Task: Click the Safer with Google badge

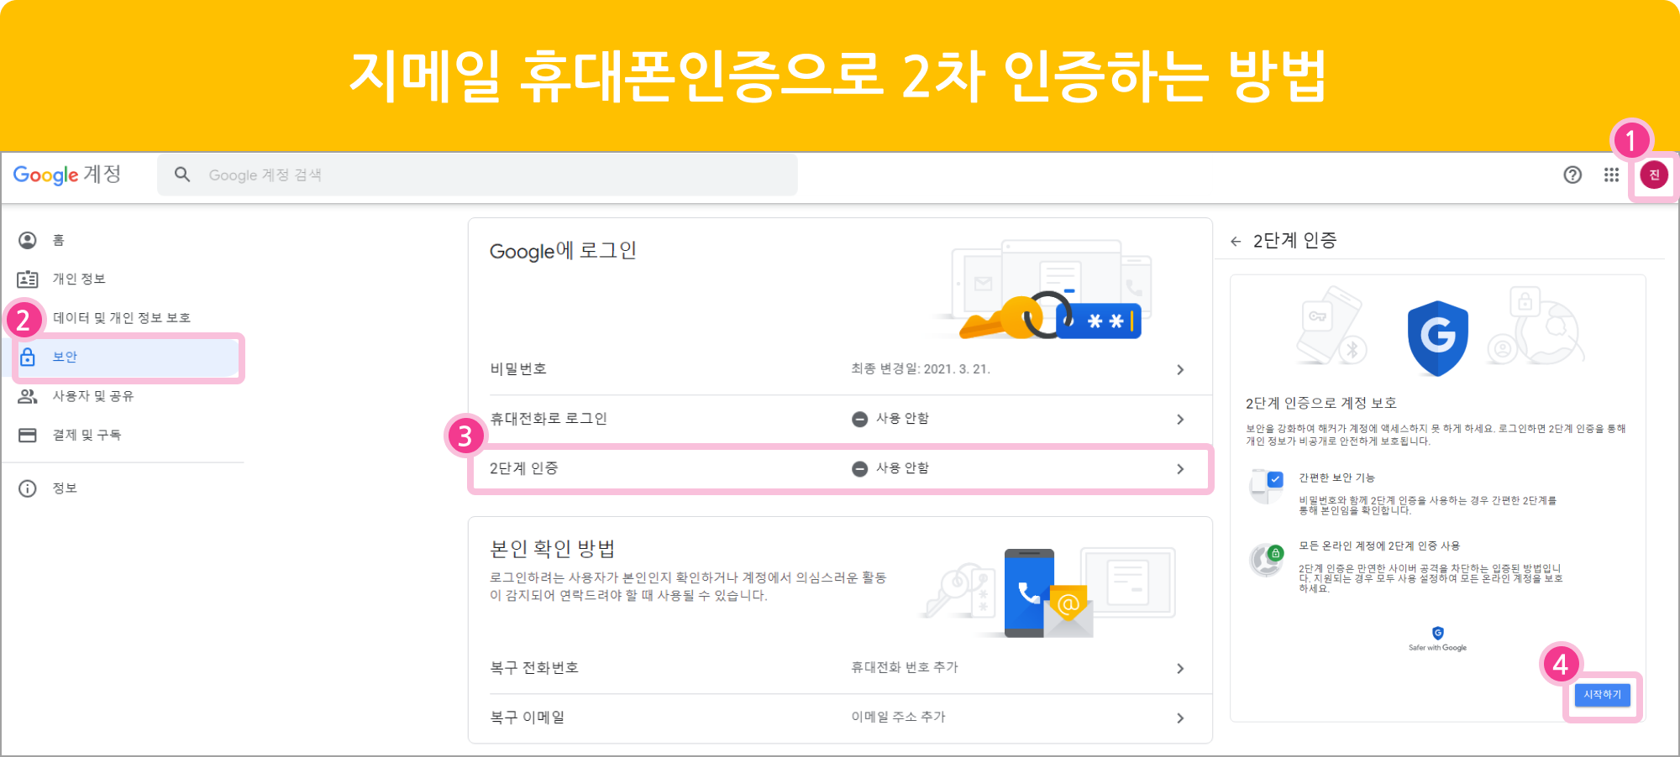Action: pyautogui.click(x=1437, y=639)
